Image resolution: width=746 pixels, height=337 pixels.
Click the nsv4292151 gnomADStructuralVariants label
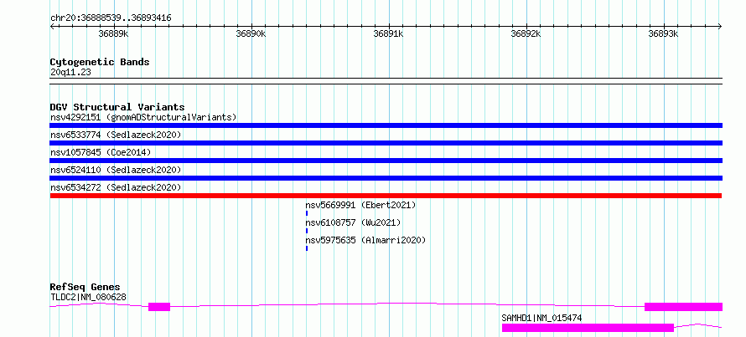143,117
